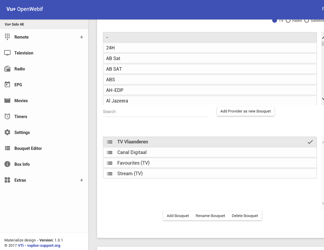Click the Movies clapperboard icon
This screenshot has width=324, height=250.
pyautogui.click(x=7, y=101)
